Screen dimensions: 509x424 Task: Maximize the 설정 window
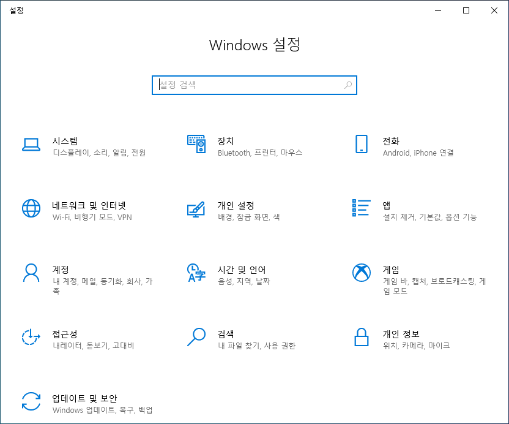(x=466, y=10)
